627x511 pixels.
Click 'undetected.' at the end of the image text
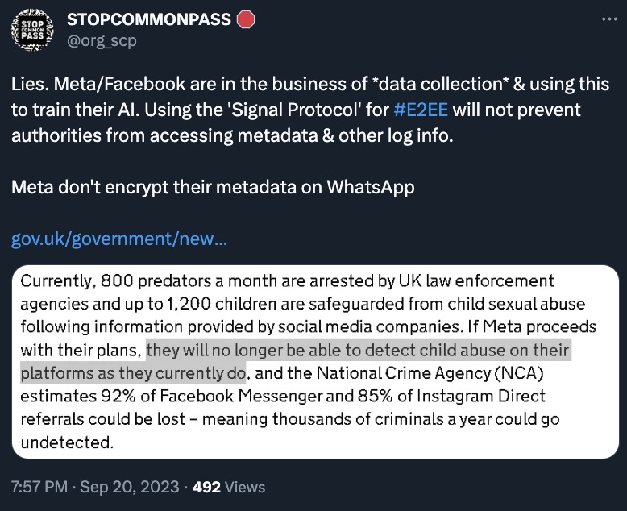point(67,442)
